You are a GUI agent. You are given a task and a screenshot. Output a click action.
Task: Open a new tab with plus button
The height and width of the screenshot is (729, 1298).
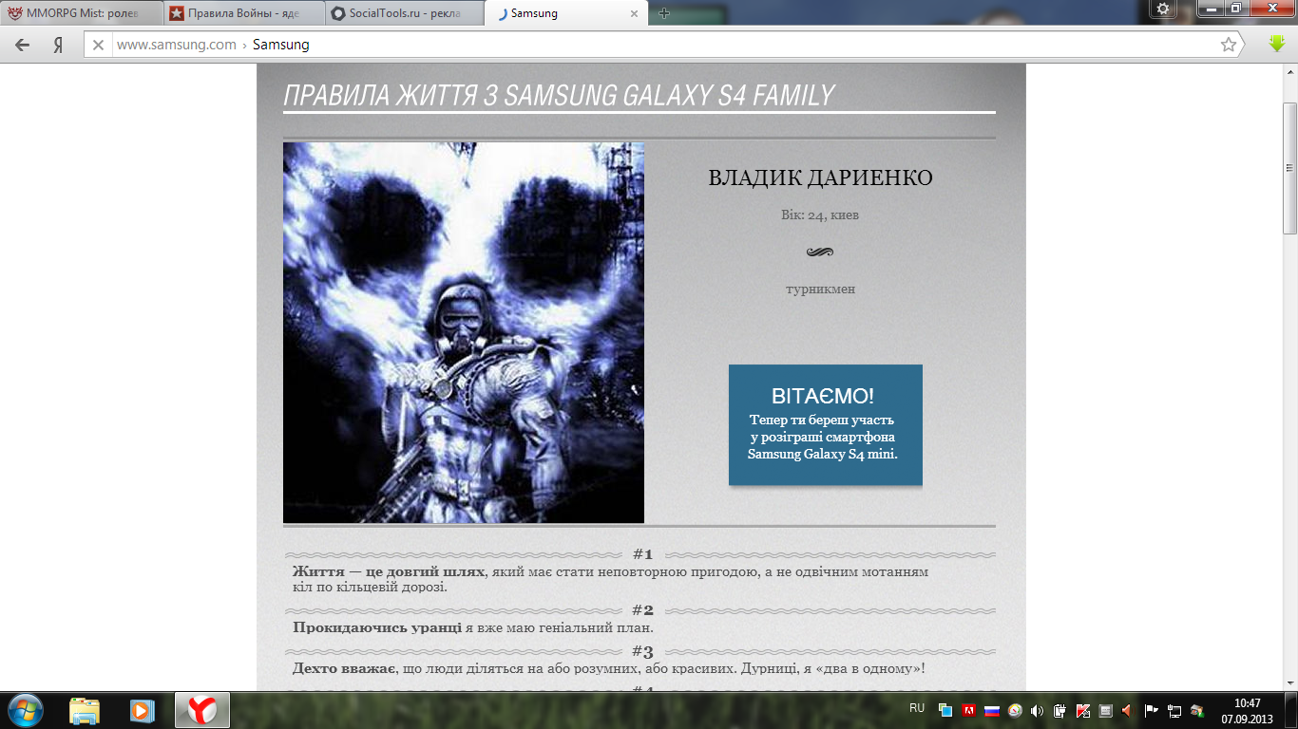664,13
